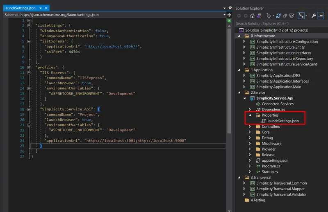Click the editor scrollbar down arrow

pos(229,210)
